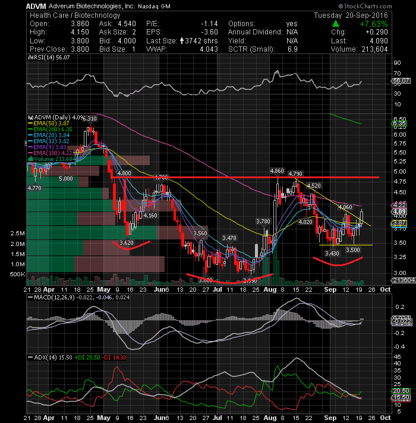Click the VWAP value 4.043
The width and height of the screenshot is (416, 423).
pyautogui.click(x=209, y=49)
